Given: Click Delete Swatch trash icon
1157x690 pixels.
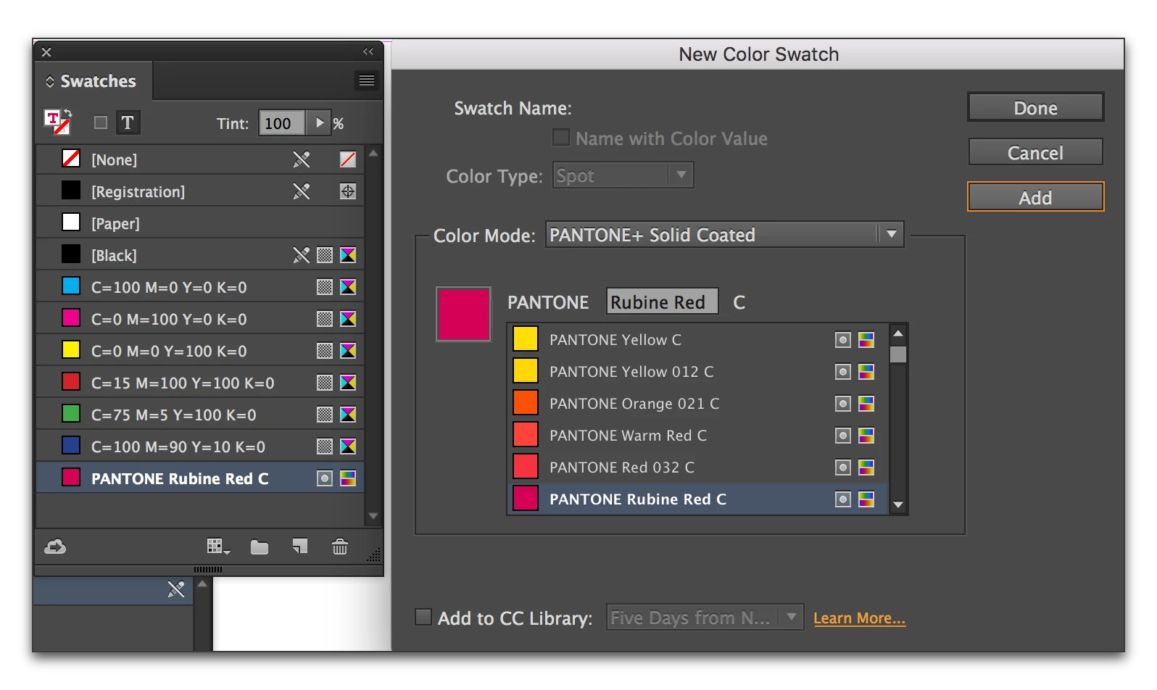Looking at the screenshot, I should click(x=340, y=546).
